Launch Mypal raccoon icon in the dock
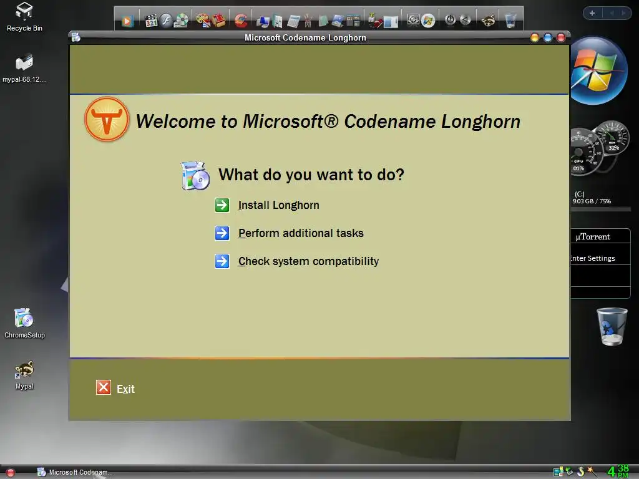The image size is (639, 479). click(x=488, y=21)
